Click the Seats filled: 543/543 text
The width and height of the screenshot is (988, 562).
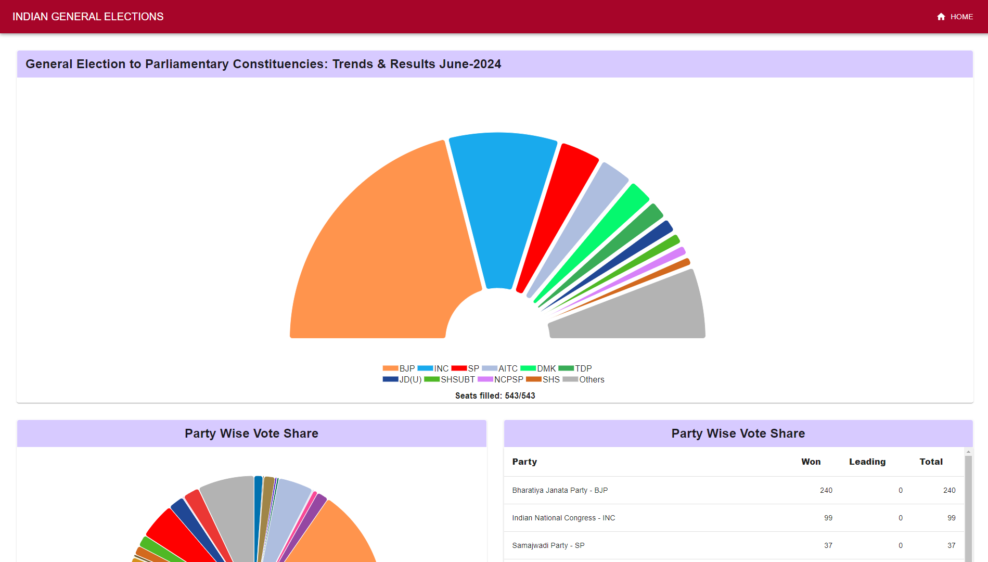coord(495,395)
